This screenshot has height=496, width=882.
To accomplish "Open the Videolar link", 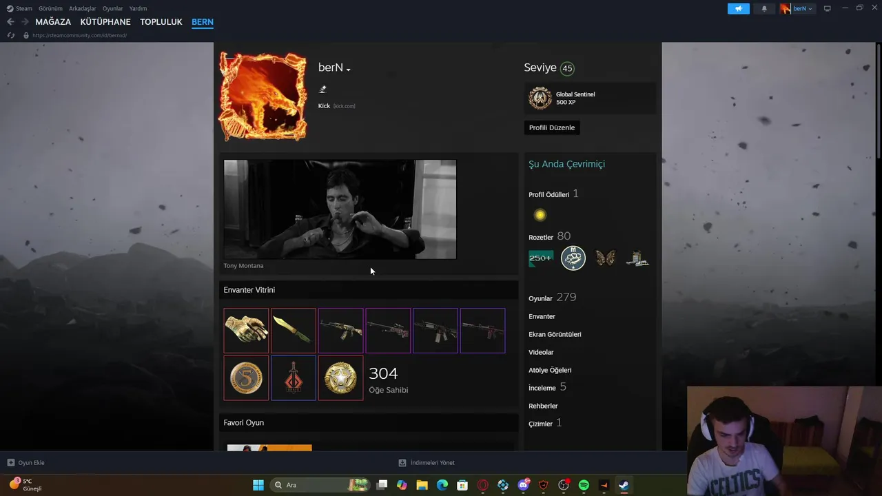I will (x=541, y=352).
